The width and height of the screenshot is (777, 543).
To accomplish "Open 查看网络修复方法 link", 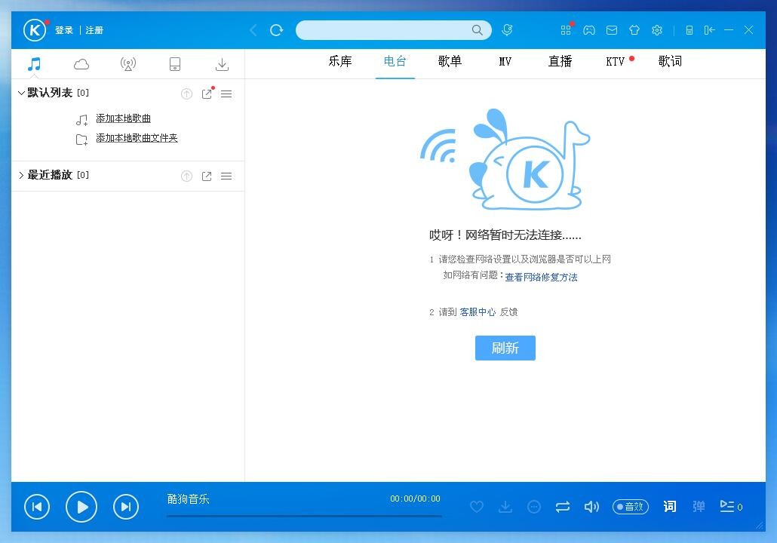I will click(x=541, y=277).
